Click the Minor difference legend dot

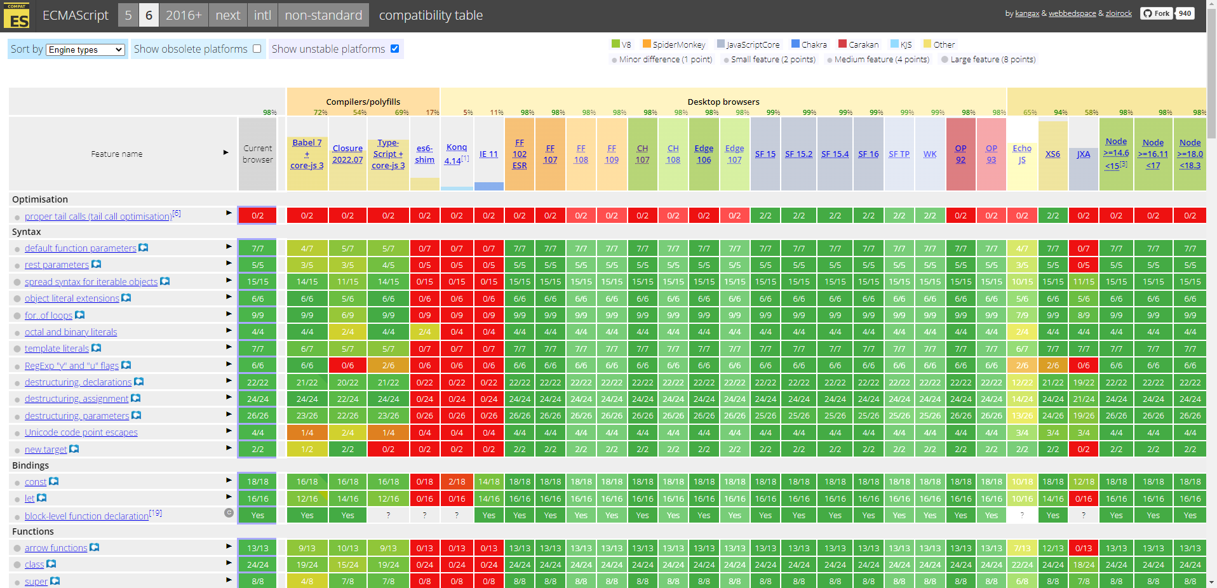coord(614,60)
